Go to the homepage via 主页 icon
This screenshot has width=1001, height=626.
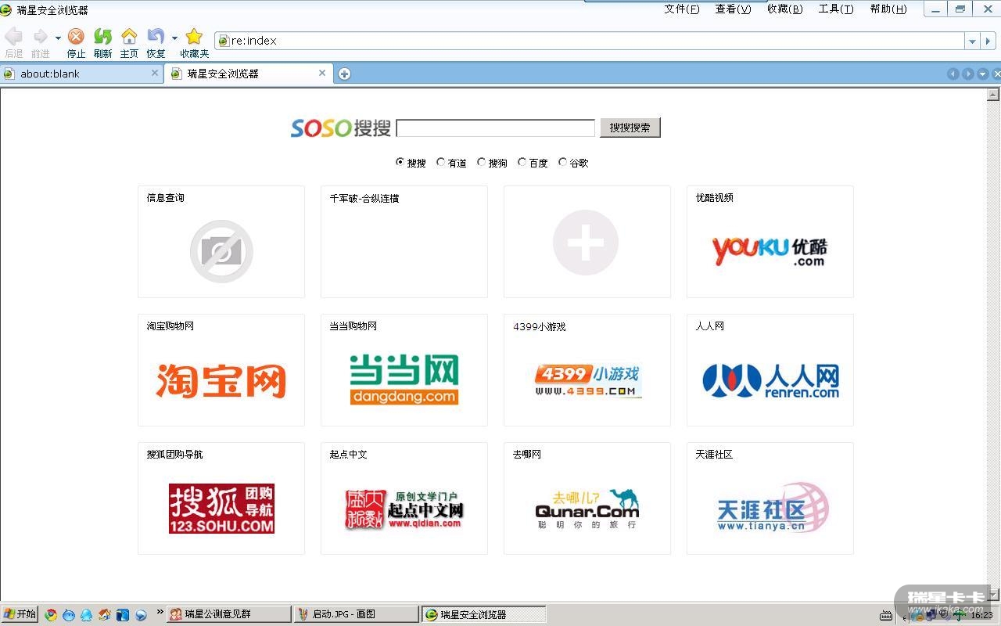point(129,37)
